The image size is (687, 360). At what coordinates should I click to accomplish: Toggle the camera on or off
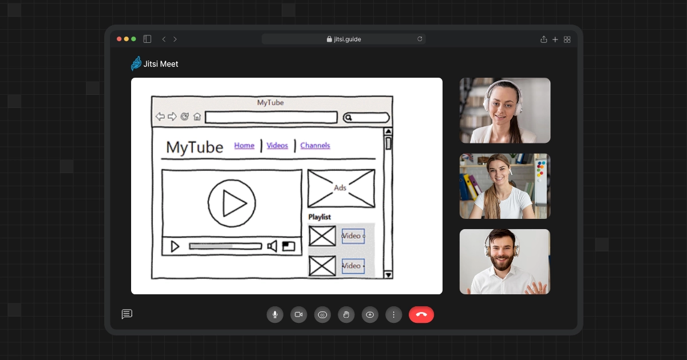click(298, 315)
